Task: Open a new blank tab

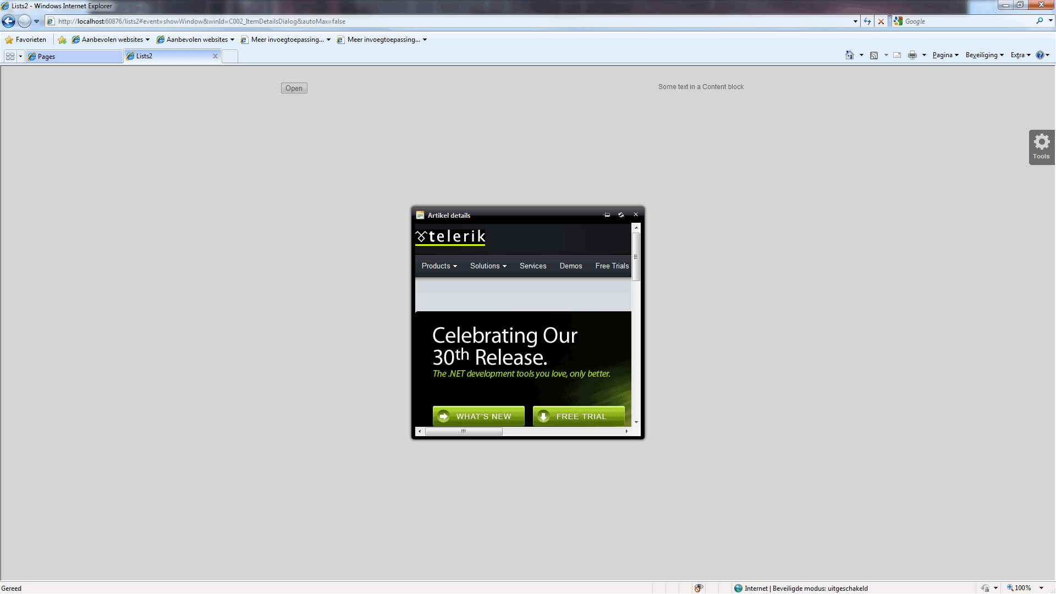Action: (x=230, y=57)
